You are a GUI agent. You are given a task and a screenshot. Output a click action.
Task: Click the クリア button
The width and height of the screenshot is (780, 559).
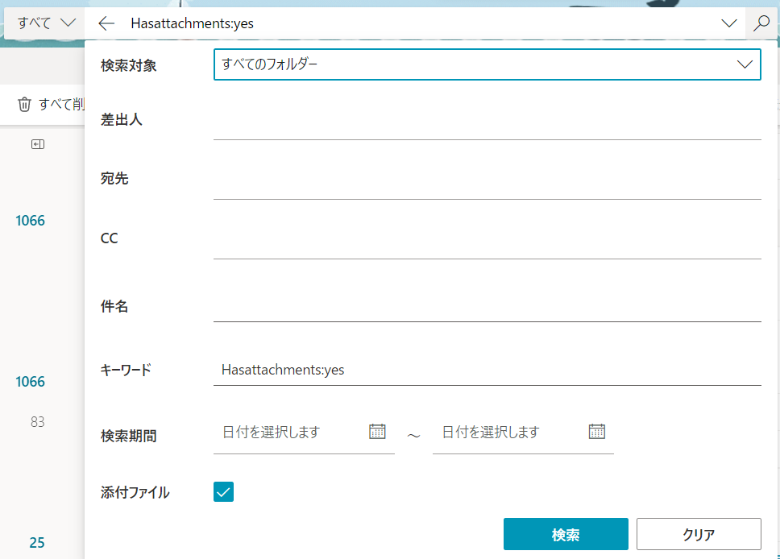699,534
